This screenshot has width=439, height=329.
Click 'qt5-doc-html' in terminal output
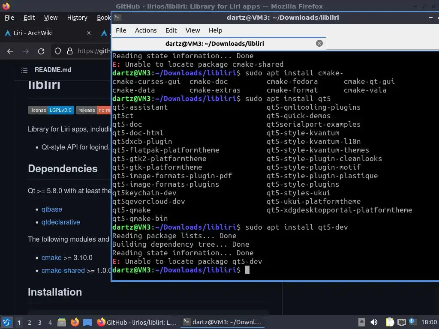click(x=138, y=133)
